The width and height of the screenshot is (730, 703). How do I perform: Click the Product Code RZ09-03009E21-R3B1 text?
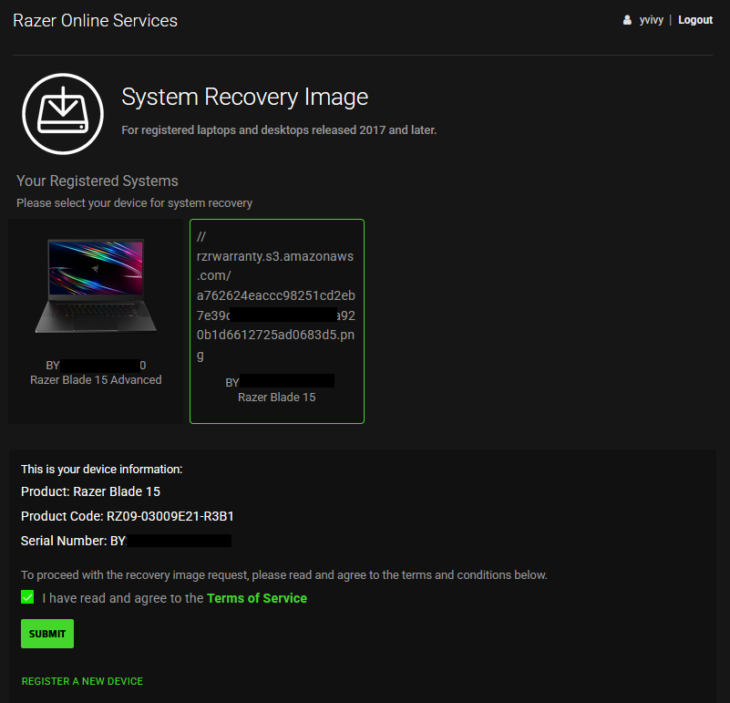pyautogui.click(x=129, y=515)
